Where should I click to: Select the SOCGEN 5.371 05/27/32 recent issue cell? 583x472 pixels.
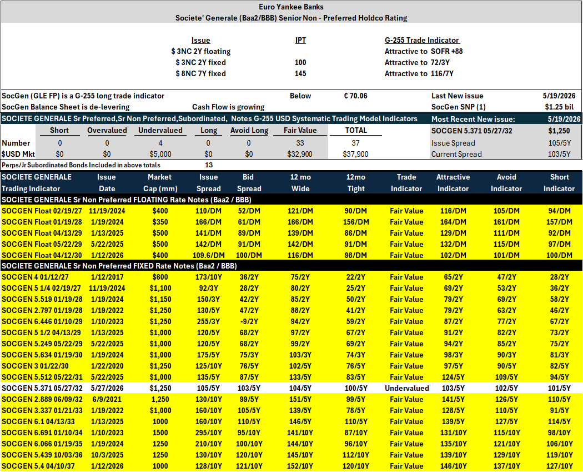(x=471, y=131)
